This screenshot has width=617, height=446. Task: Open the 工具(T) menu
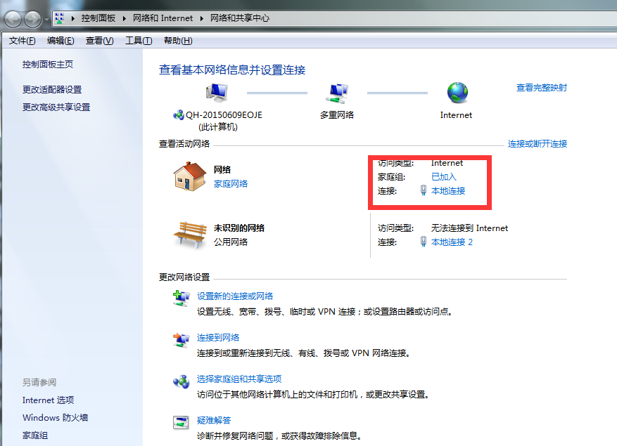(x=139, y=41)
